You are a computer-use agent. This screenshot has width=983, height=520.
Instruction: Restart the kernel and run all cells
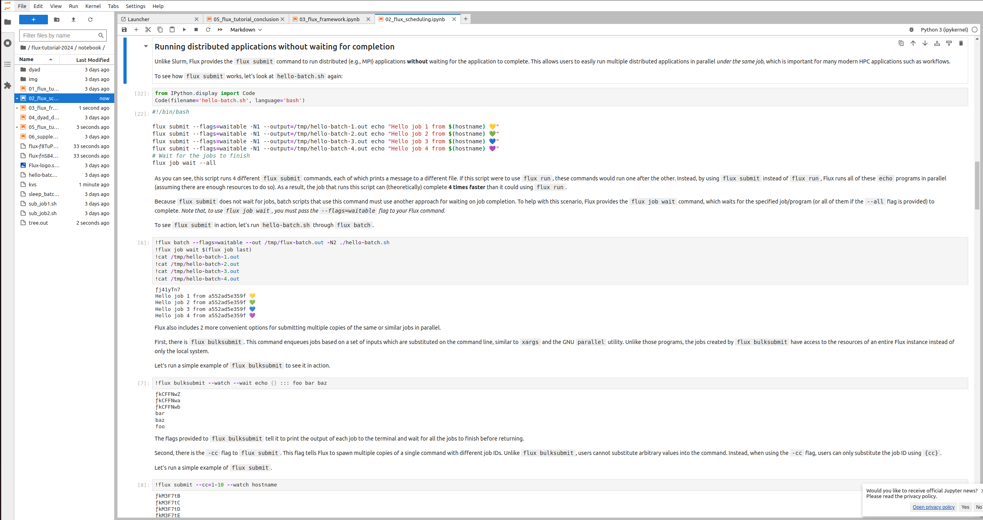coord(220,30)
